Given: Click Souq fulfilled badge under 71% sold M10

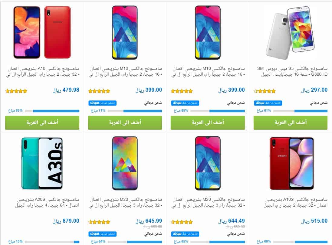Looking at the screenshot, I should [102, 103].
